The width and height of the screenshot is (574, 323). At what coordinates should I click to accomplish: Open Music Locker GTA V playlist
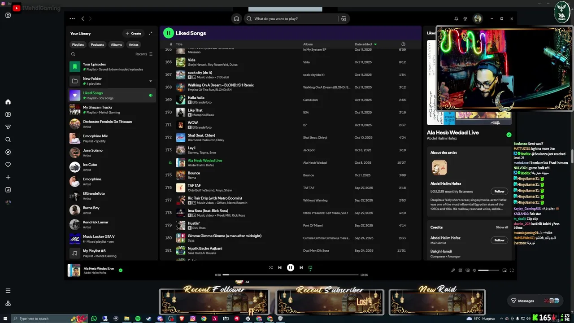click(112, 239)
